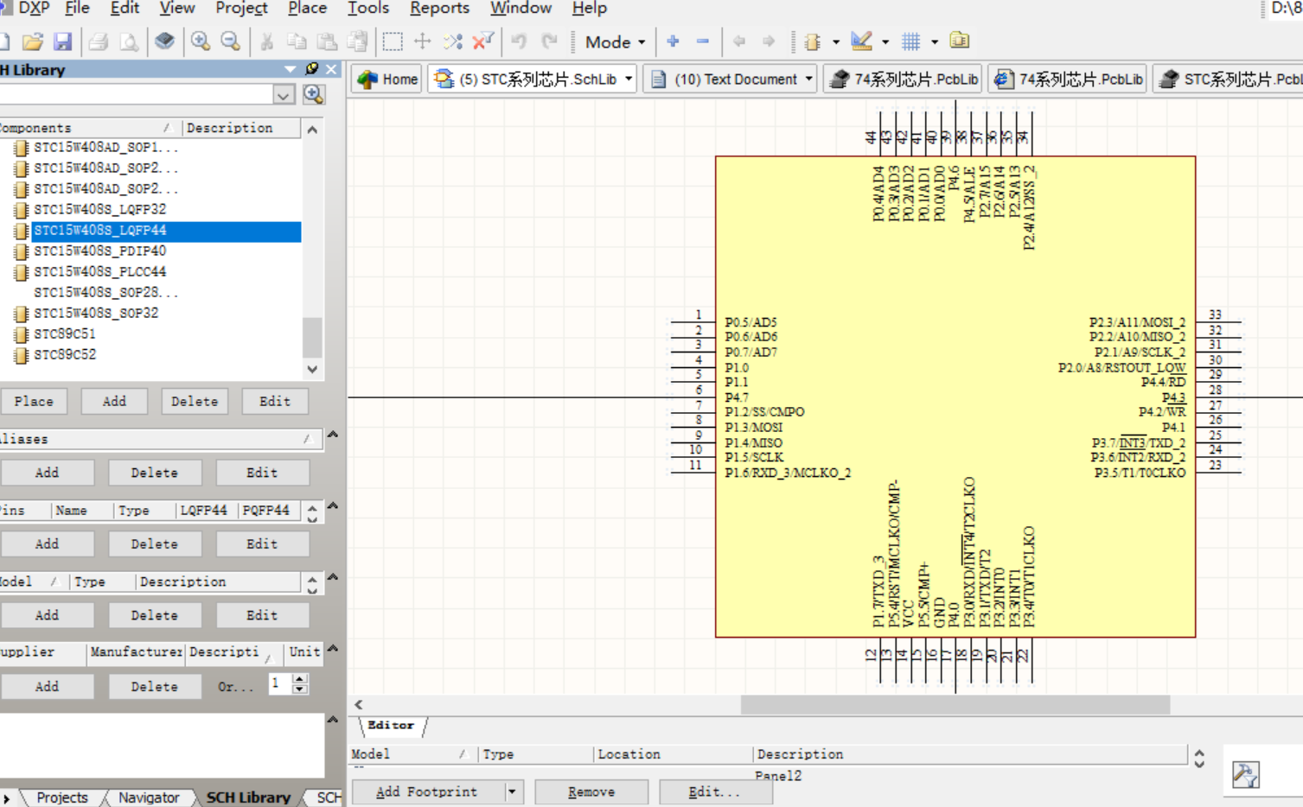Viewport: 1303px width, 807px height.
Task: Click the Remove button below the model list
Action: point(591,791)
